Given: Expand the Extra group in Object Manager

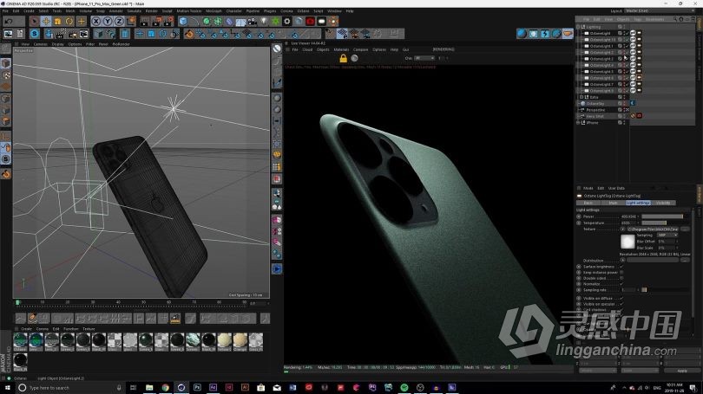Looking at the screenshot, I should [x=581, y=97].
